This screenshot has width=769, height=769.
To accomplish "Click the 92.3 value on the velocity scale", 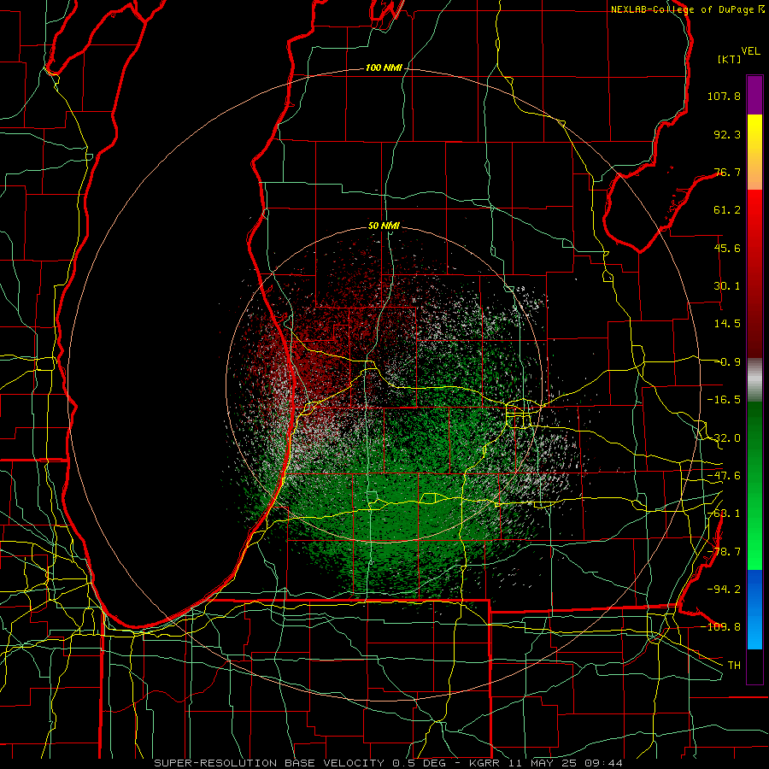I will pyautogui.click(x=727, y=134).
